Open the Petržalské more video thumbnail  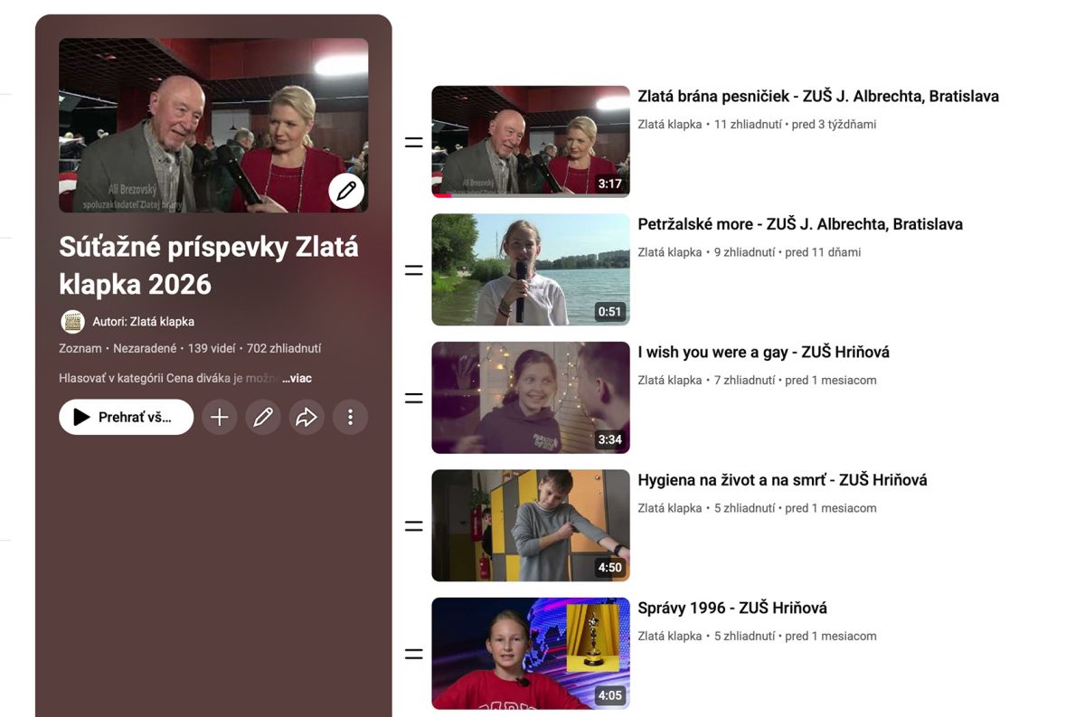tap(530, 269)
